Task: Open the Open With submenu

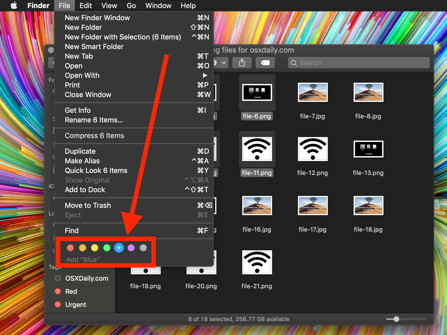Action: 82,75
